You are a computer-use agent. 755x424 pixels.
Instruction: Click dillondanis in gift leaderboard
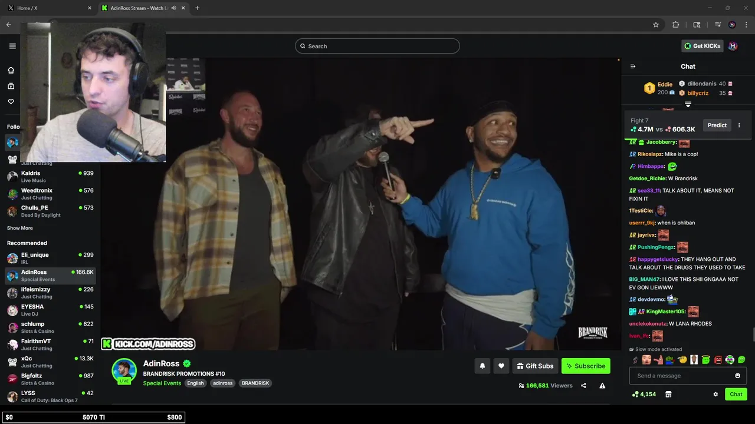(x=701, y=84)
